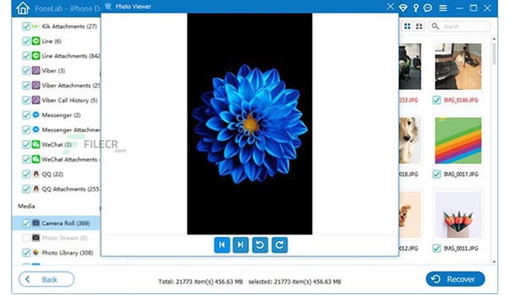Uncheck IMG_0017.JPG checkbox
Viewport: 509px width, 295px height.
click(x=437, y=174)
